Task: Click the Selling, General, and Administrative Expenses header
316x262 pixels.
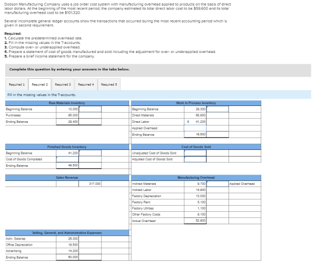Action: click(67, 233)
